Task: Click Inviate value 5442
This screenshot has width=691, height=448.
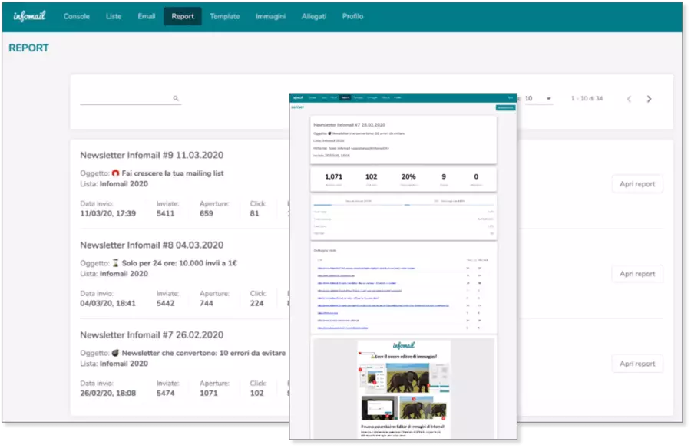Action: tap(165, 303)
